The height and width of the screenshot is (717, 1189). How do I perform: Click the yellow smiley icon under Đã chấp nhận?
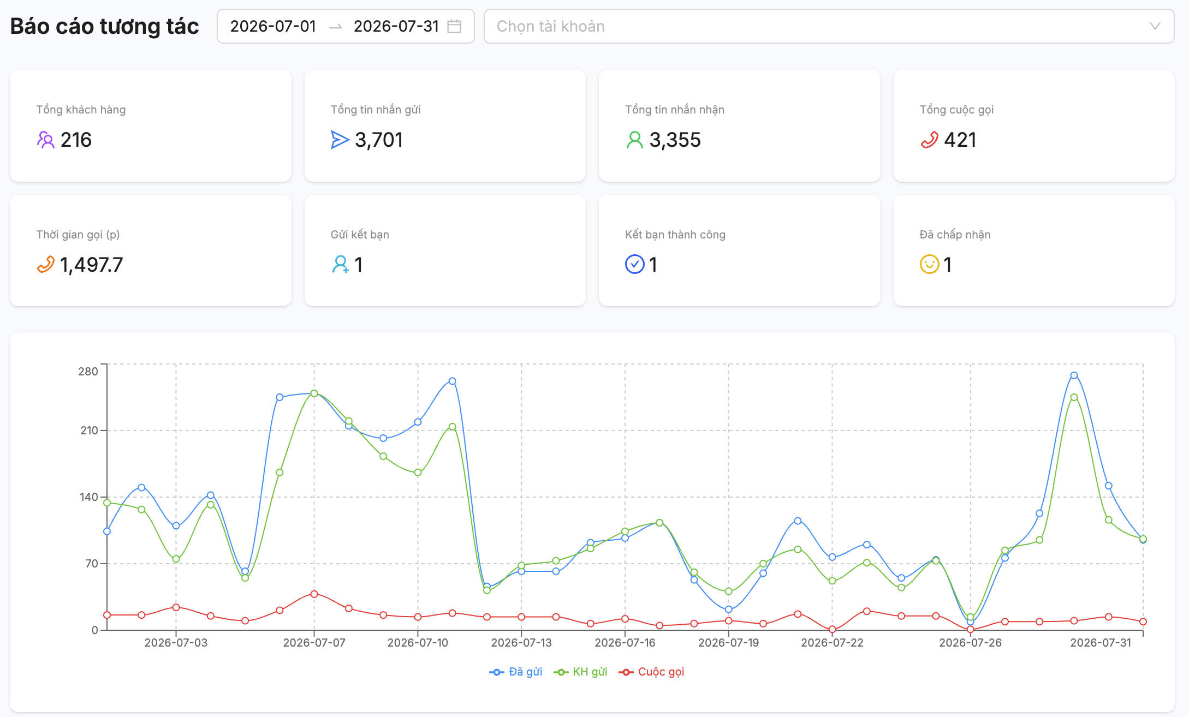click(929, 265)
